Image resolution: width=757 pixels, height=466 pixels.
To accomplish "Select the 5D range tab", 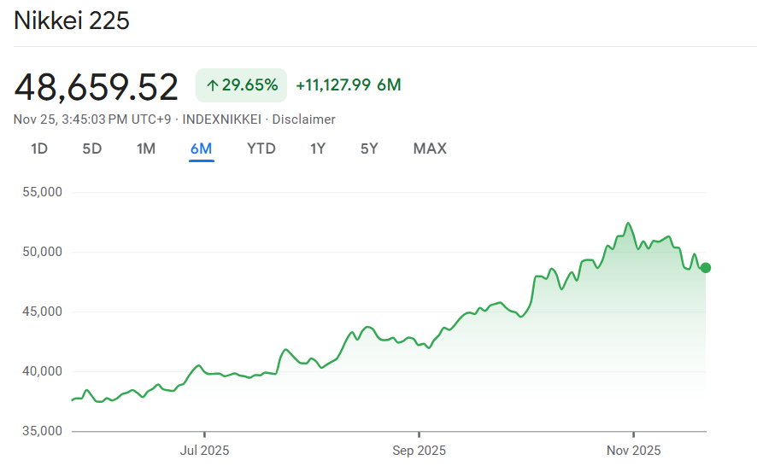I will 92,149.
